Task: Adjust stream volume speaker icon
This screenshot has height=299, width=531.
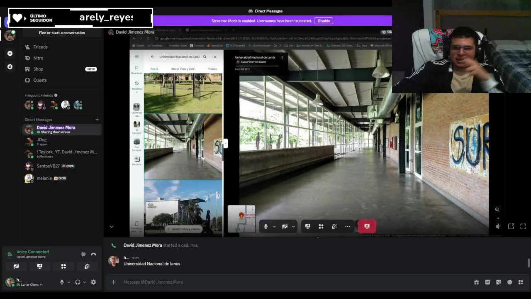Action: pos(498,226)
